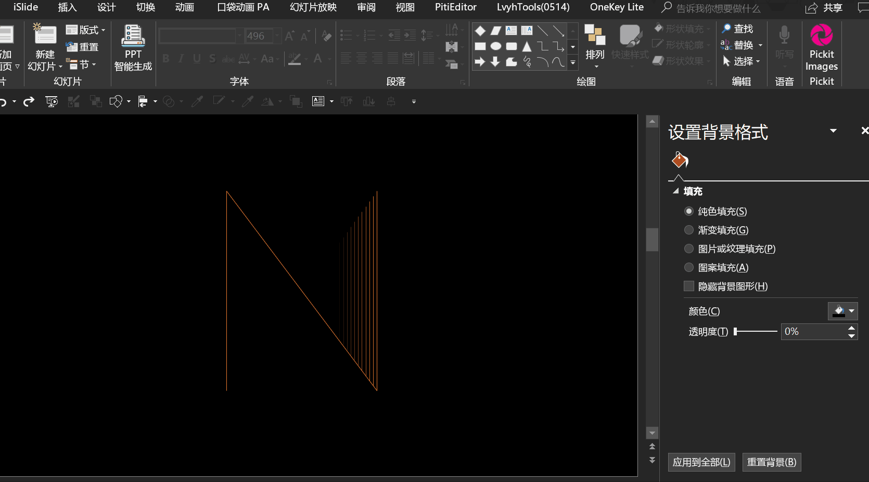
Task: Collapse the 填充 section
Action: click(x=676, y=191)
